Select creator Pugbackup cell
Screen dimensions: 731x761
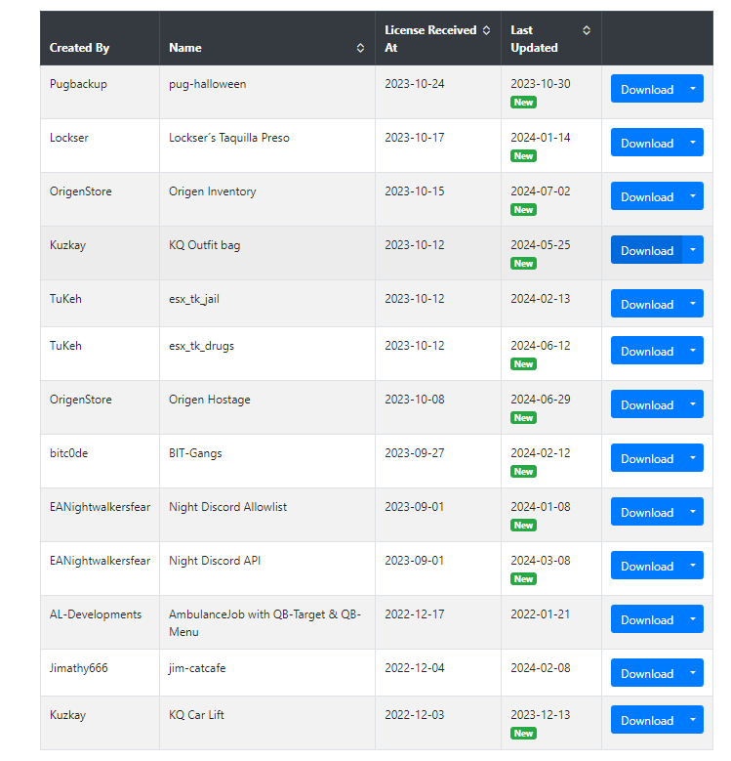[100, 92]
